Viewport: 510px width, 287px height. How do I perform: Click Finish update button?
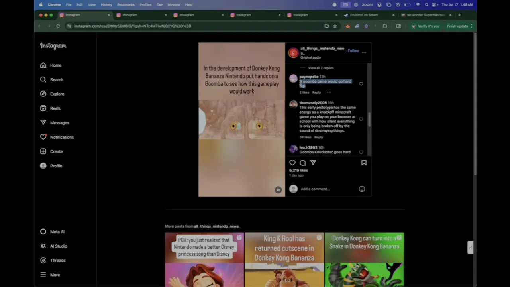pos(459,26)
